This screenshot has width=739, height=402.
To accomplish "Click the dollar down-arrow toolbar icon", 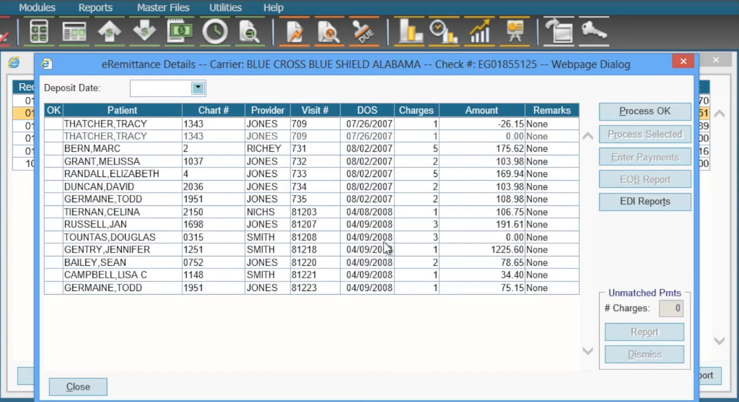I will click(x=144, y=33).
